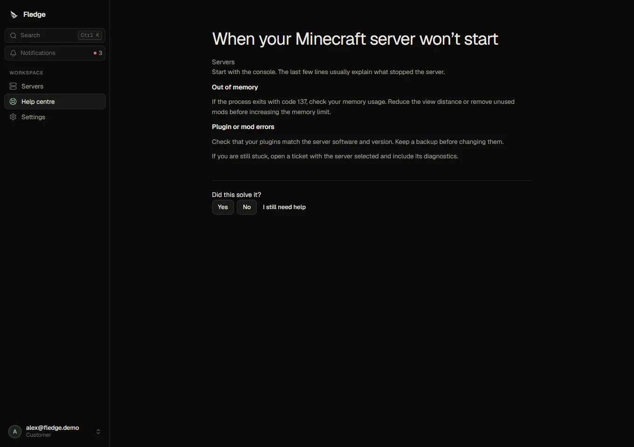Click the 'Out of memory' heading
Viewport: 634px width, 447px height.
tap(235, 87)
